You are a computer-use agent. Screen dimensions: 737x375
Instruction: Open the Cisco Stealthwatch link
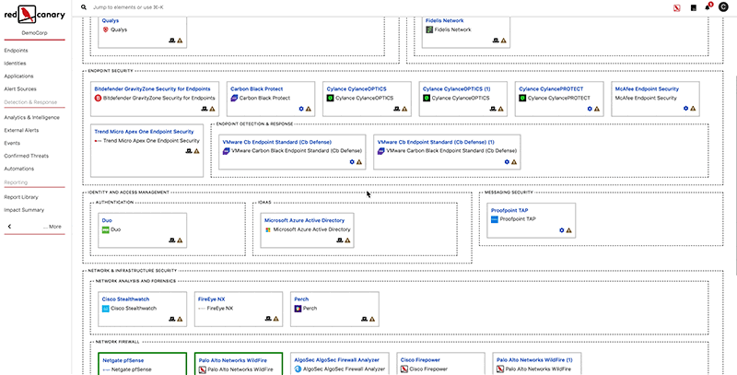[125, 299]
